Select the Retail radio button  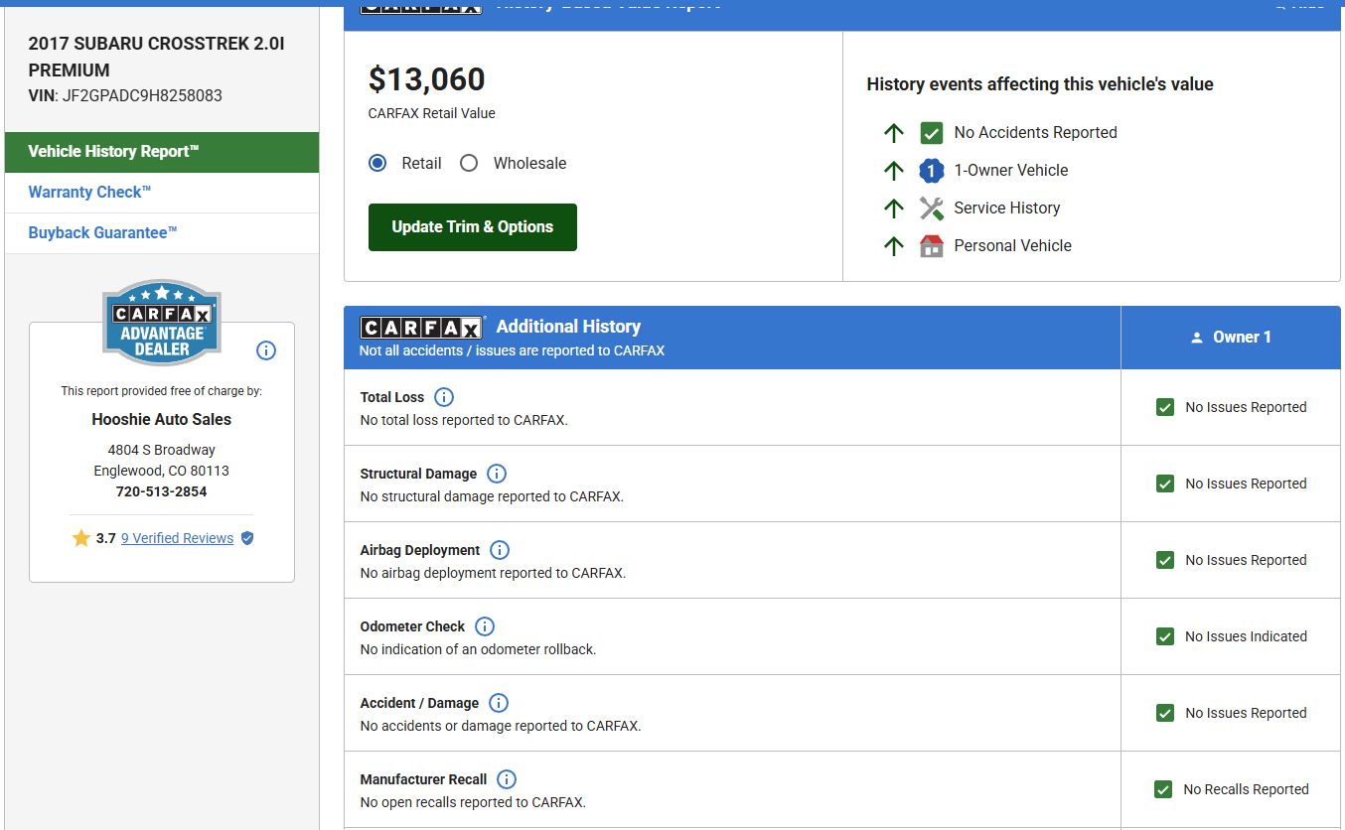pyautogui.click(x=377, y=163)
